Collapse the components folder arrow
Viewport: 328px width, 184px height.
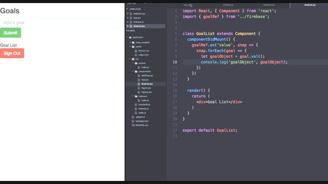[x=133, y=72]
